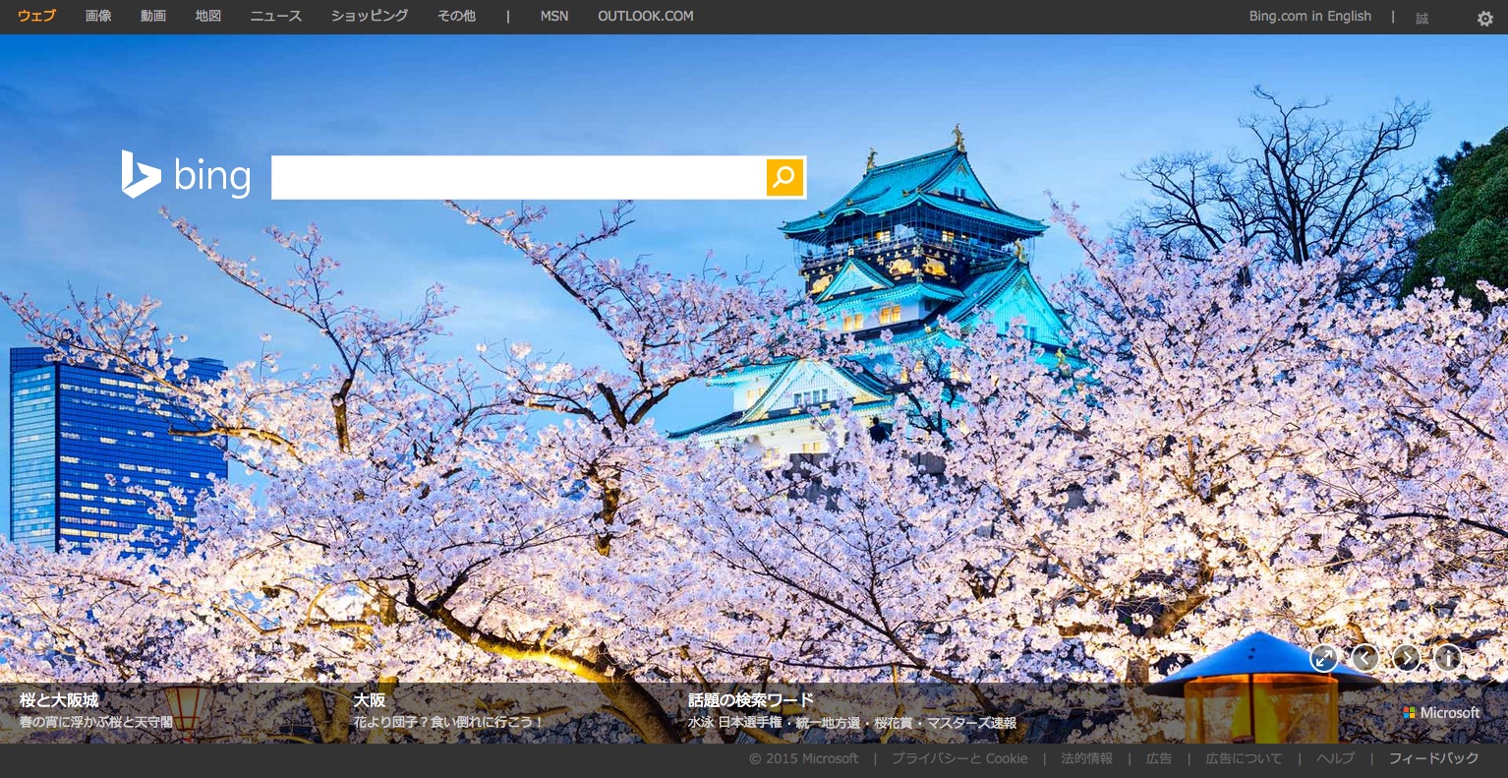Viewport: 1508px width, 778px height.
Task: Open the 動画 search tab
Action: coord(153,16)
